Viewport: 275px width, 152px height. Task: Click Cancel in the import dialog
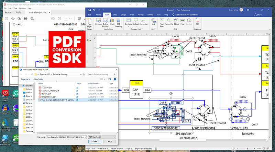(109, 141)
